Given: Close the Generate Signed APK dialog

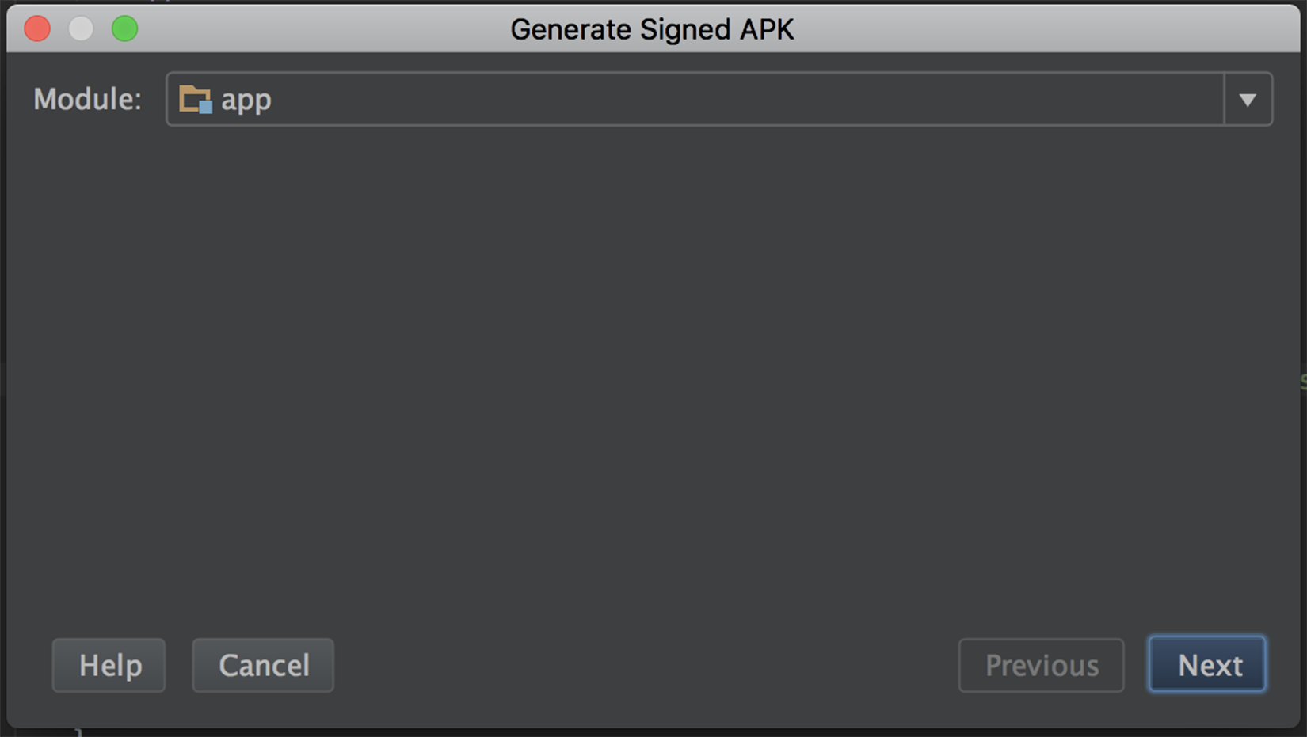Looking at the screenshot, I should pyautogui.click(x=37, y=29).
